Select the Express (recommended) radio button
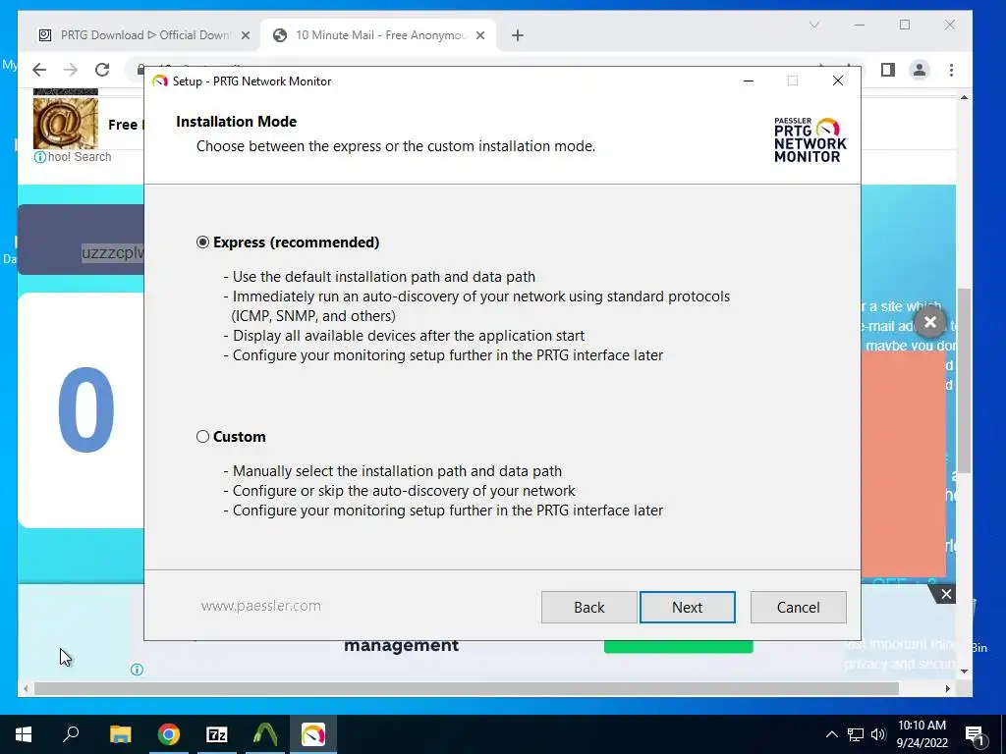This screenshot has height=754, width=1006. tap(202, 242)
